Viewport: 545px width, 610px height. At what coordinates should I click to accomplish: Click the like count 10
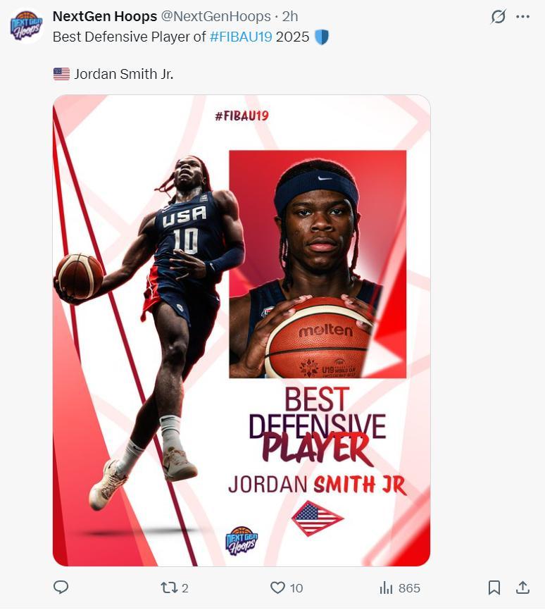click(x=296, y=588)
